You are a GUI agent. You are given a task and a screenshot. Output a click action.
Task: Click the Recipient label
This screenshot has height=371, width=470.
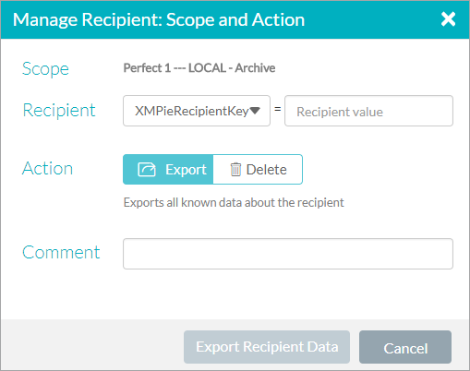(59, 110)
